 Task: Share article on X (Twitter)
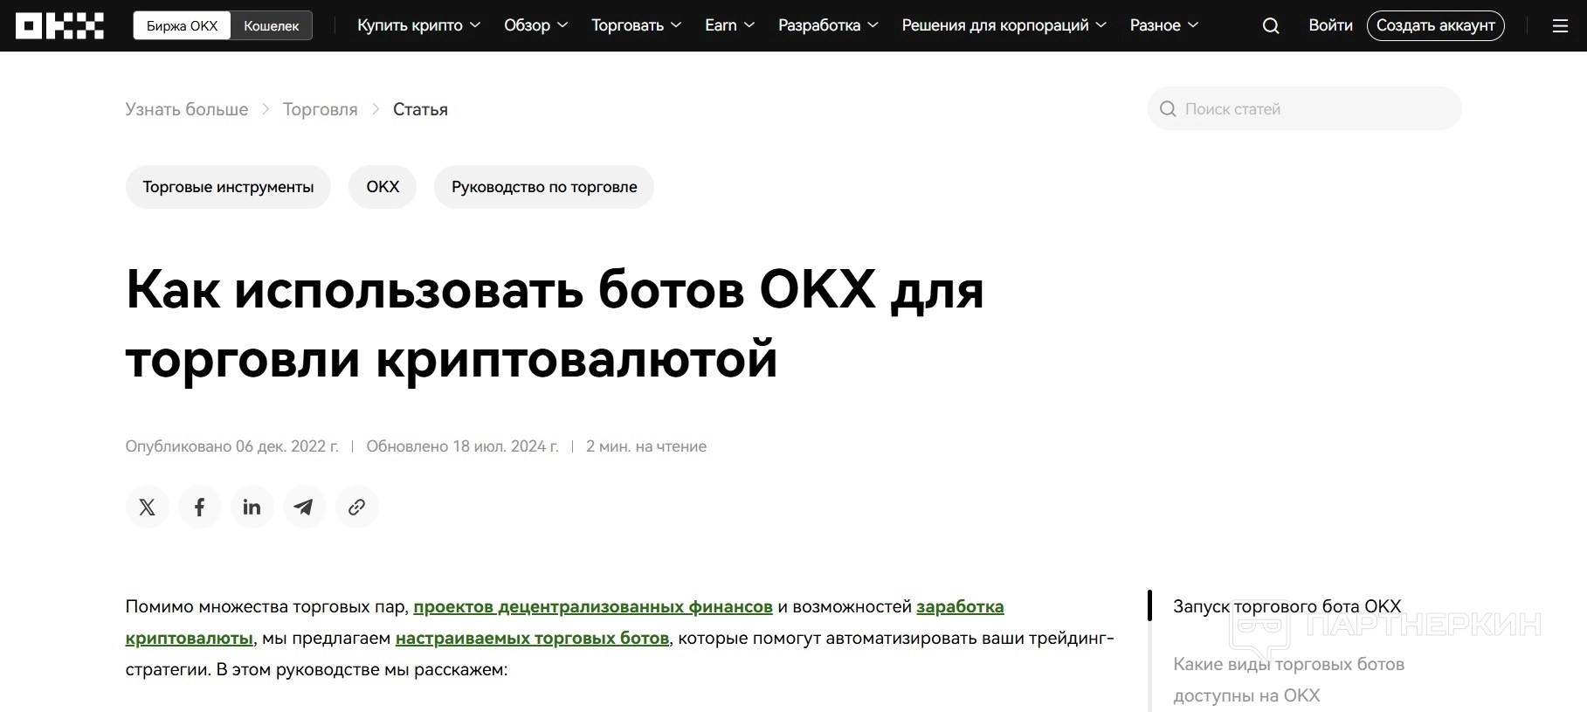(148, 507)
